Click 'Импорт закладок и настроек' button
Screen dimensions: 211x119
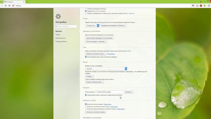click(x=96, y=42)
